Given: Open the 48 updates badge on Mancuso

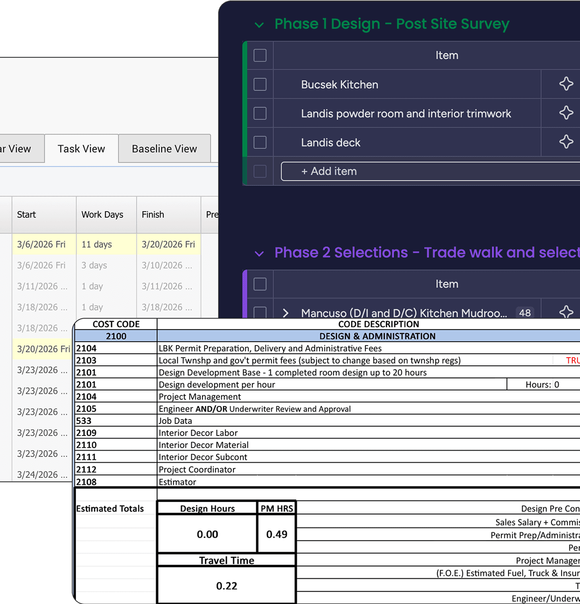Looking at the screenshot, I should click(525, 313).
